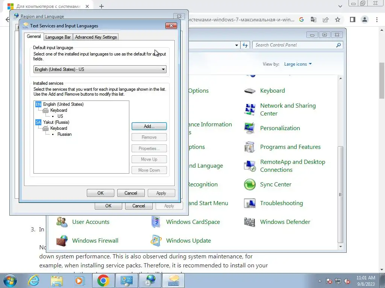
Task: Click the Control Panel vertical scrollbar thumb
Action: 340,194
